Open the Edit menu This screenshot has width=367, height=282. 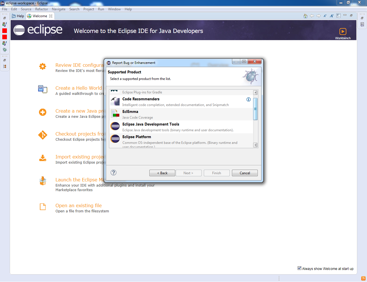pyautogui.click(x=14, y=9)
